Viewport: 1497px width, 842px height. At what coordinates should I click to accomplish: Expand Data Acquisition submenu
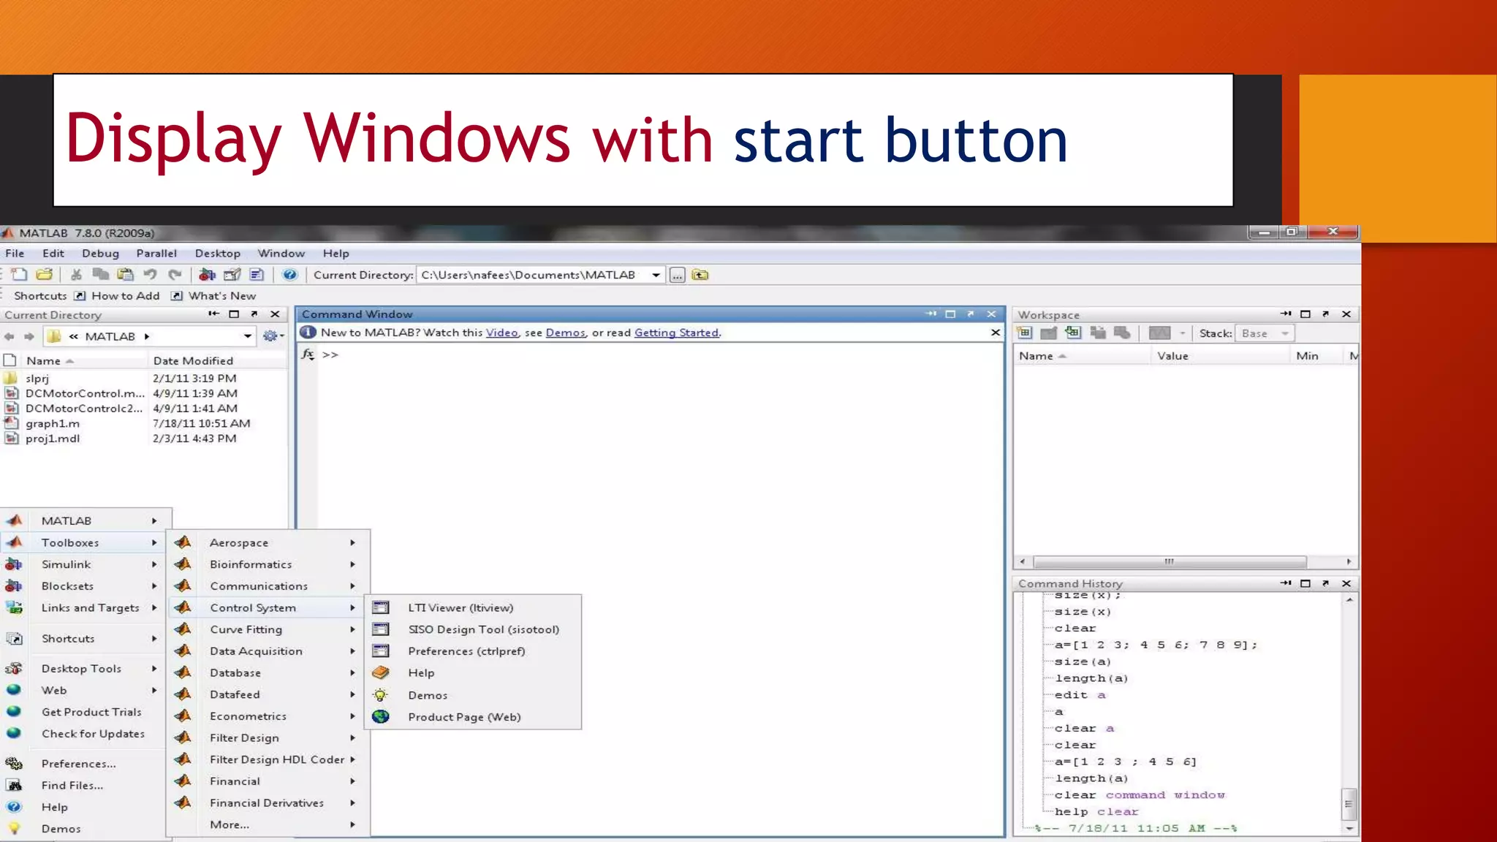point(268,651)
